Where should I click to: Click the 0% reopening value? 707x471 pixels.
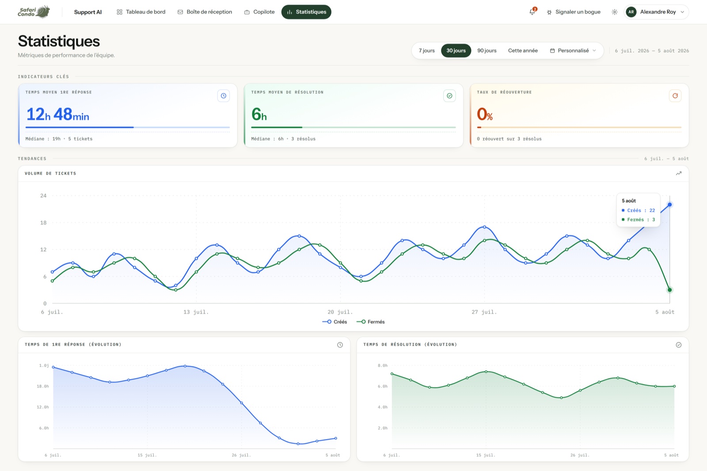485,114
